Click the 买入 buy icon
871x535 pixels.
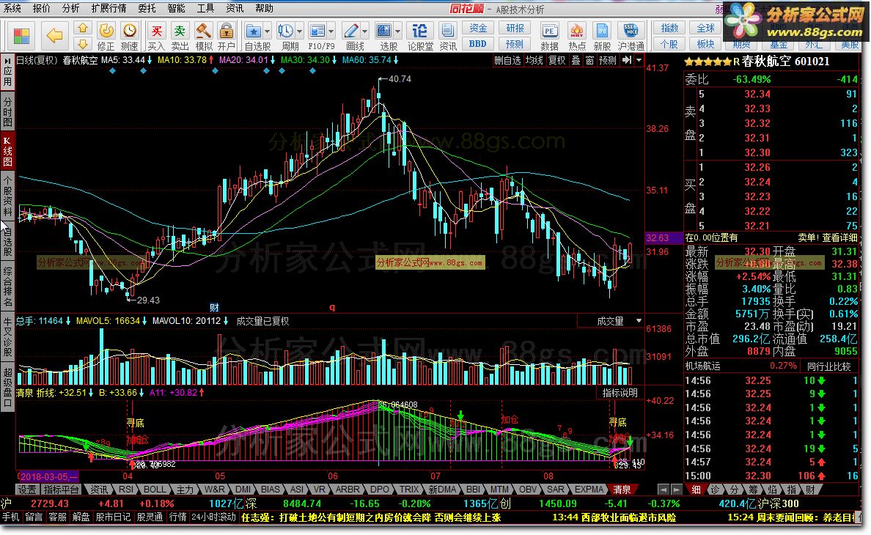click(157, 37)
